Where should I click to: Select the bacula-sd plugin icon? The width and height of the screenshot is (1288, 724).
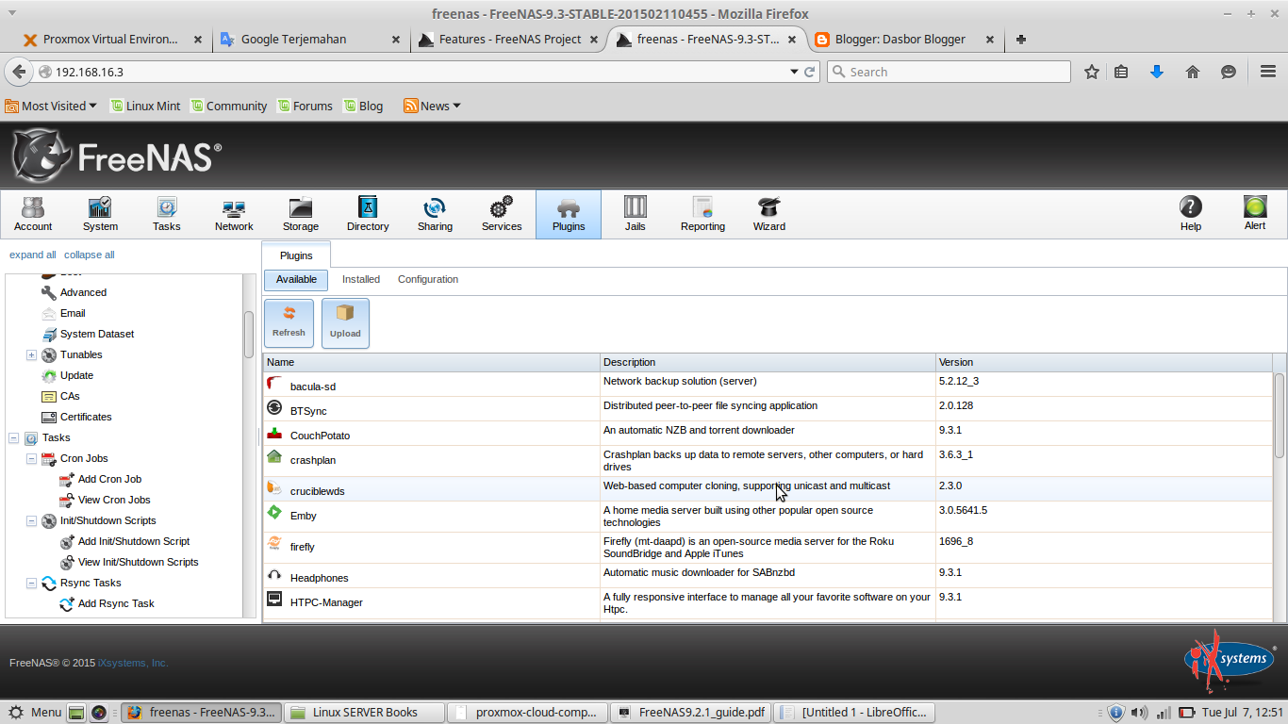(274, 384)
